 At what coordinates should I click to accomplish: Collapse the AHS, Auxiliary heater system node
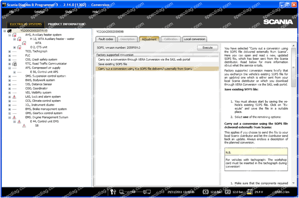10,35
